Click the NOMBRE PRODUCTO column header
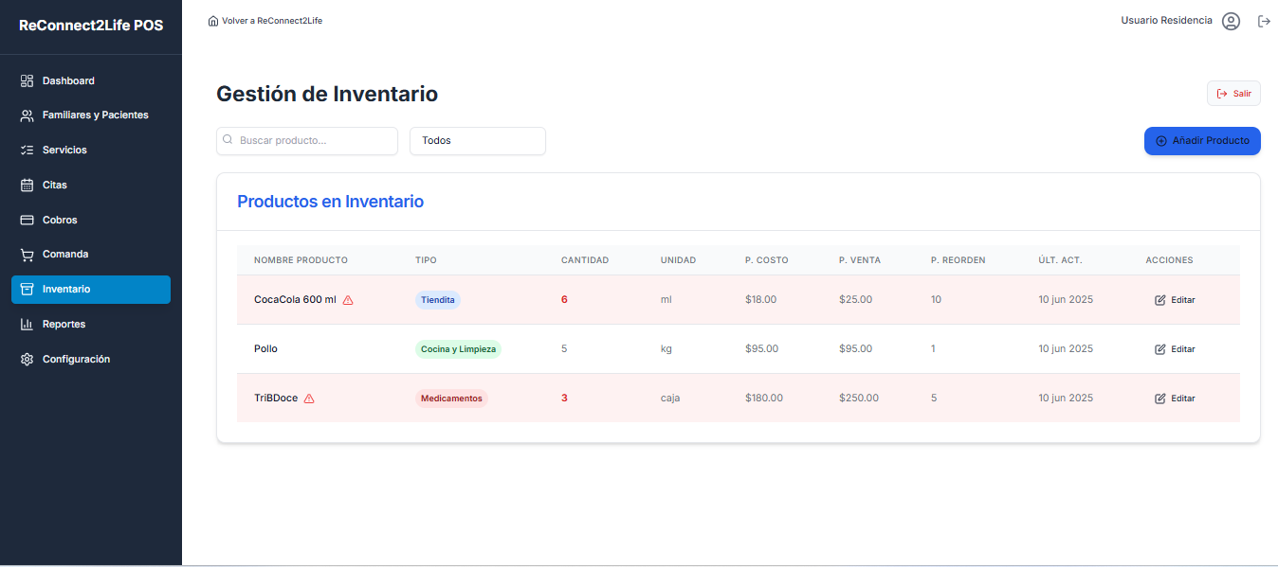The height and width of the screenshot is (567, 1278). coord(301,260)
